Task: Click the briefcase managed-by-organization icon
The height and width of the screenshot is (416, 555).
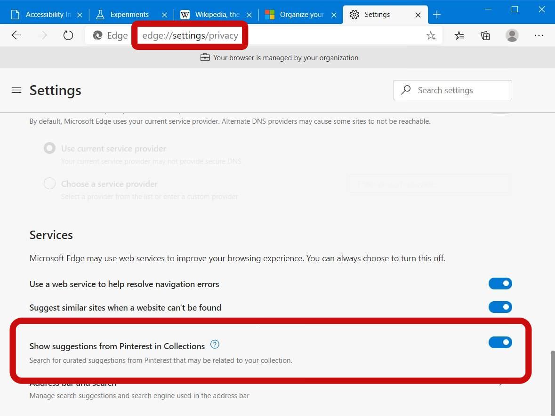Action: click(x=205, y=57)
